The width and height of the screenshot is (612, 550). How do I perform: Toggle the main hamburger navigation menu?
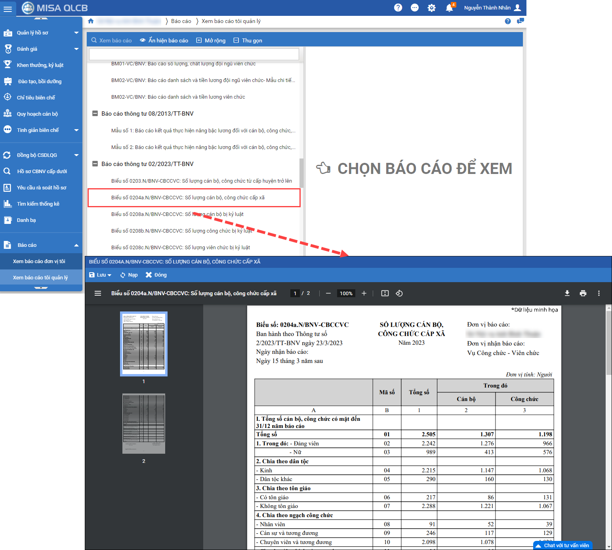coord(8,8)
